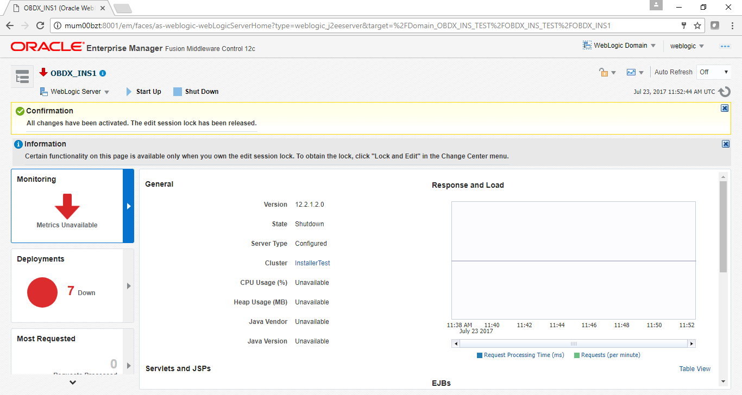
Task: Open the weblogic user dropdown
Action: tap(687, 46)
